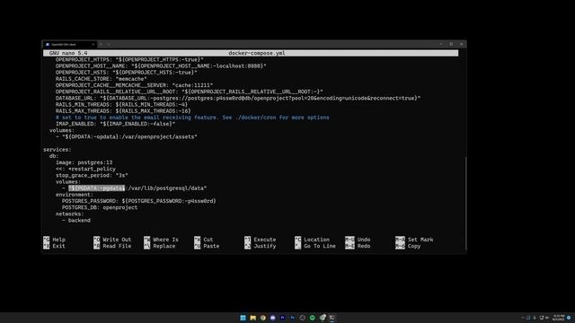This screenshot has height=323, width=575.
Task: Place cursor on the OPENPROJECT_HSTS line
Action: [x=127, y=73]
